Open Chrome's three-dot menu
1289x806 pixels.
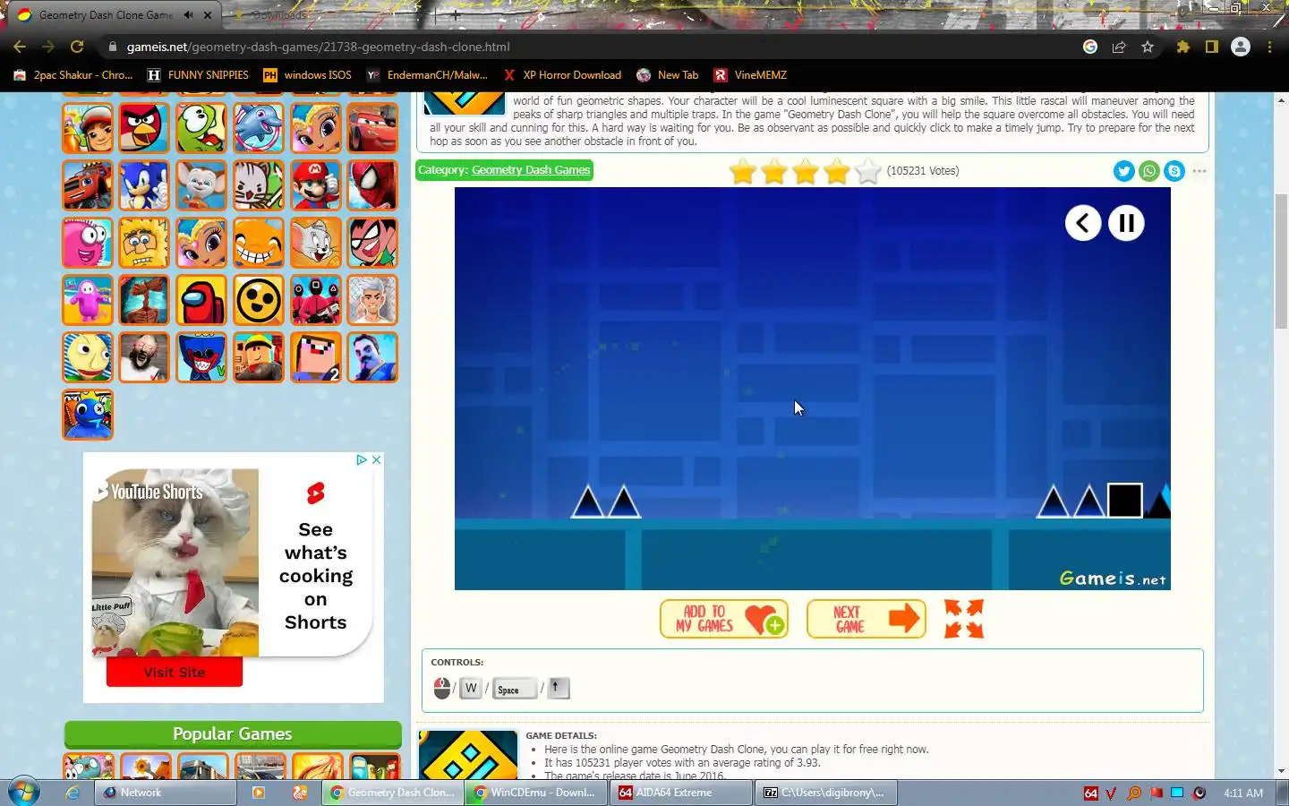[1269, 47]
